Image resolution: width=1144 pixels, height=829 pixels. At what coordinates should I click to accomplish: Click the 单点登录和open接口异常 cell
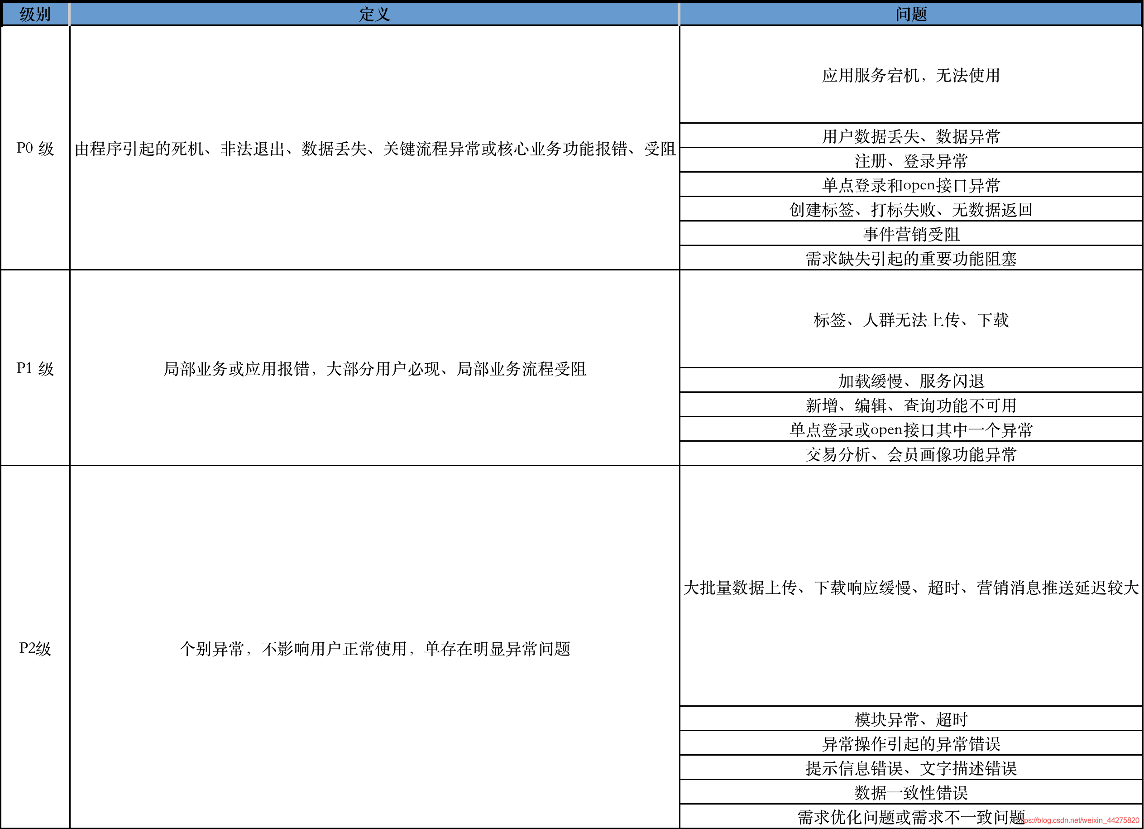click(x=911, y=185)
